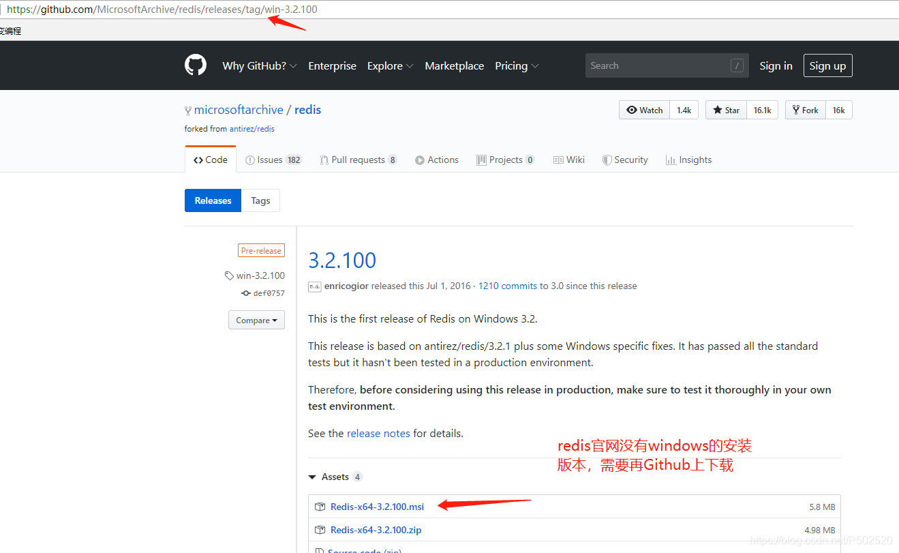Click the 5.8 MB file size text
Viewport: 899px width, 553px height.
(822, 507)
